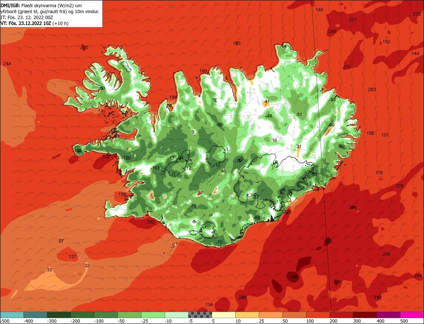Click the '203' ocean flux value
Image resolution: width=424 pixels, height=324 pixels.
tap(372, 89)
